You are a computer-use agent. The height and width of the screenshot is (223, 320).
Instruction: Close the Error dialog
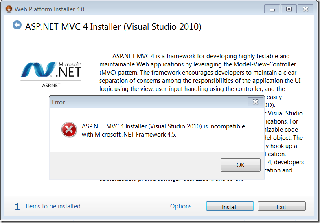coord(255,102)
